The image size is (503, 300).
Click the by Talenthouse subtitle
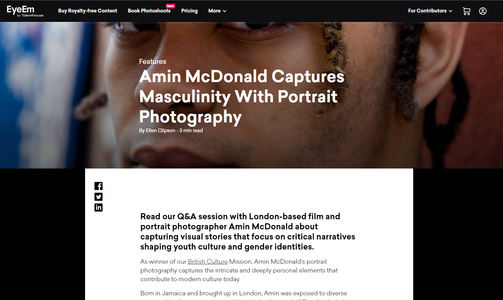(30, 15)
